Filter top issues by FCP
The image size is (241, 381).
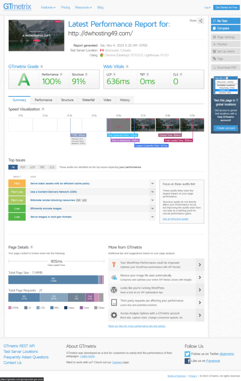[x=23, y=167]
